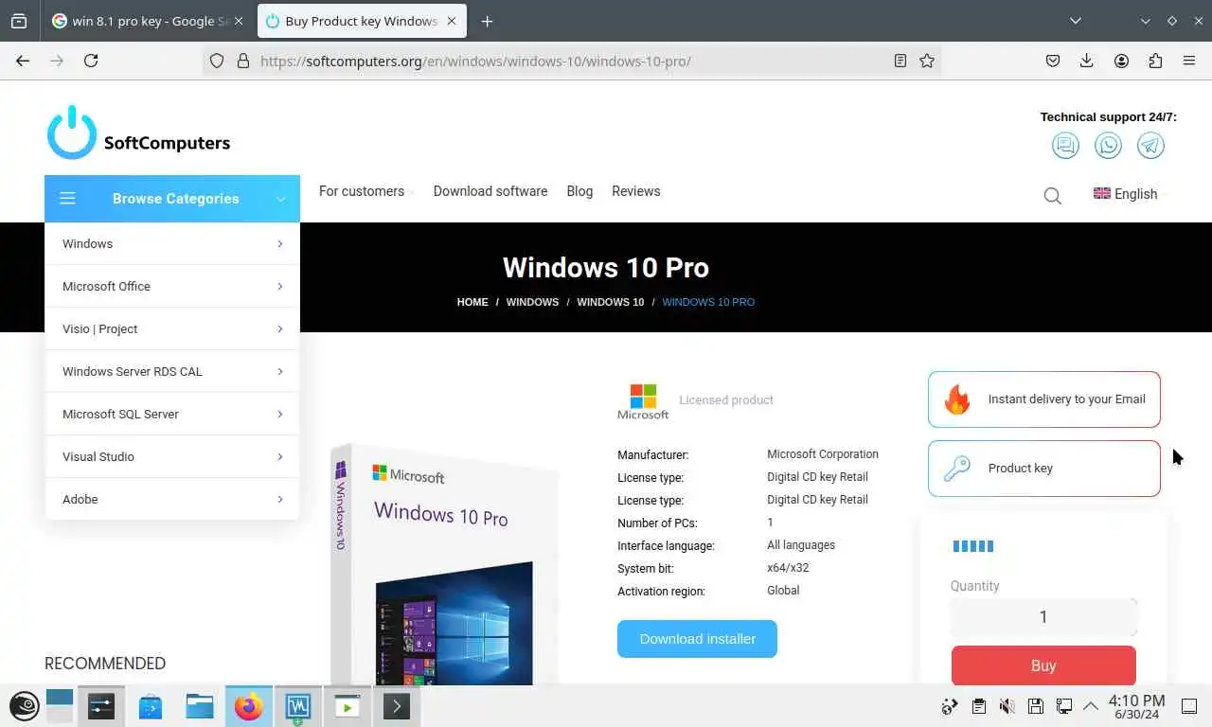Toggle reader view icon in address bar

coord(900,61)
